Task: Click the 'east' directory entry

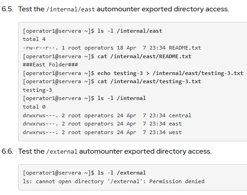Action: pyautogui.click(x=175, y=124)
